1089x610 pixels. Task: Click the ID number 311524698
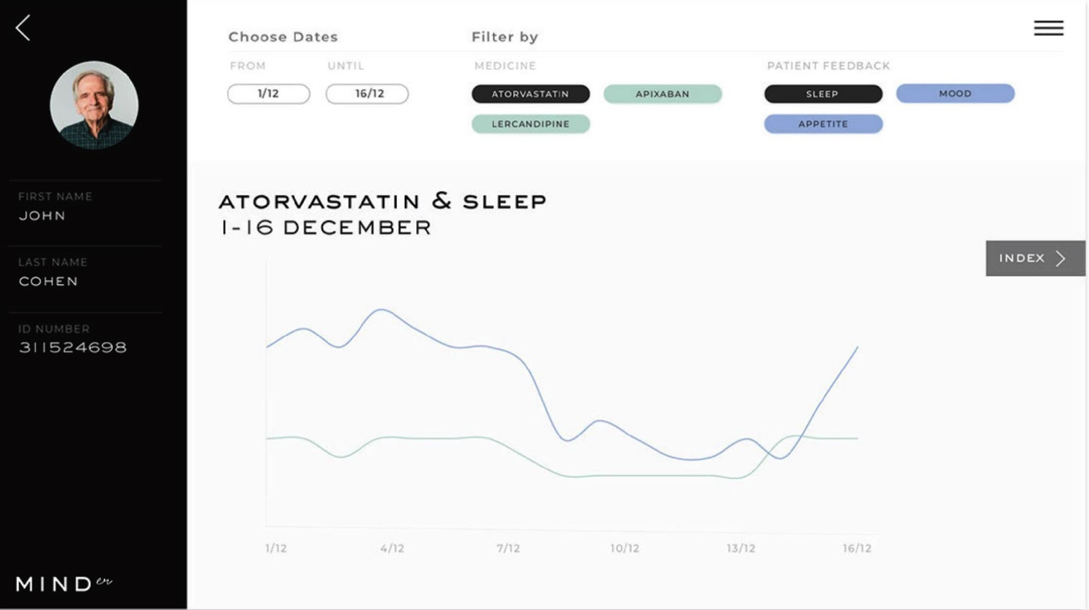(x=73, y=347)
